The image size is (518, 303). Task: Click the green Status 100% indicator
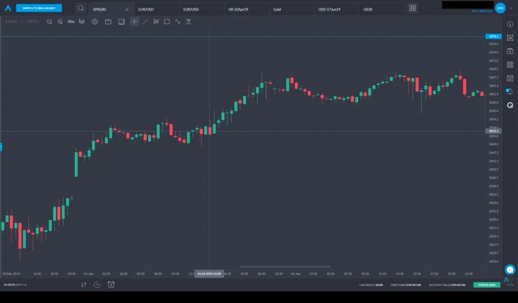click(487, 285)
